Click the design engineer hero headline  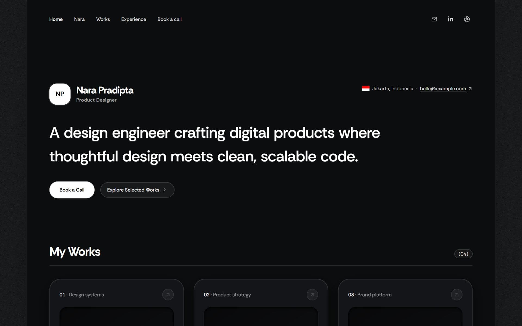pos(215,145)
